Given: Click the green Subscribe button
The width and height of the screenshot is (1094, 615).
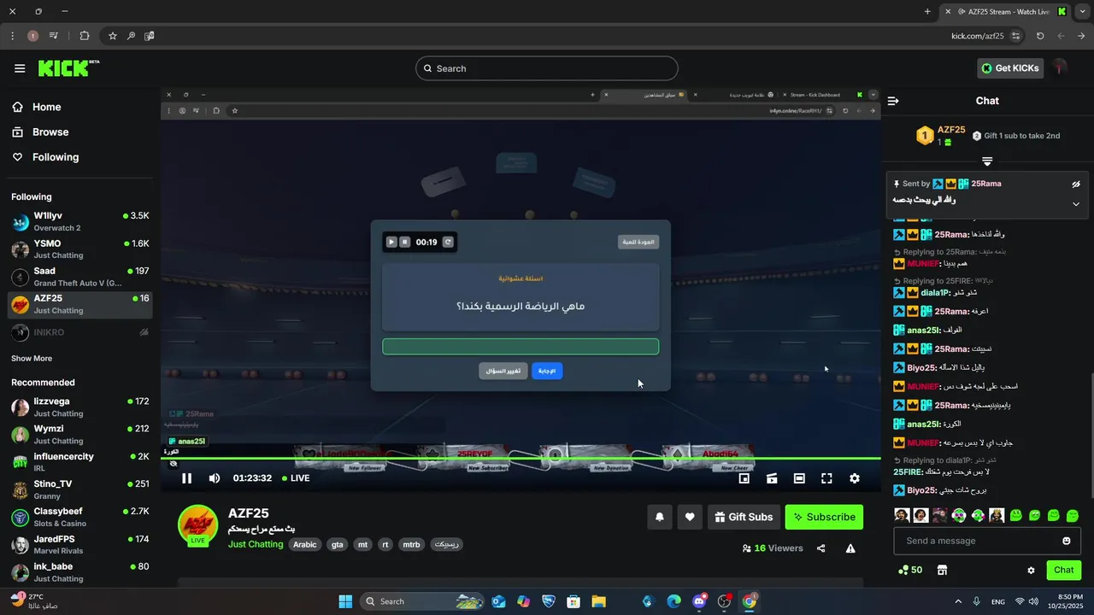Looking at the screenshot, I should tap(824, 517).
